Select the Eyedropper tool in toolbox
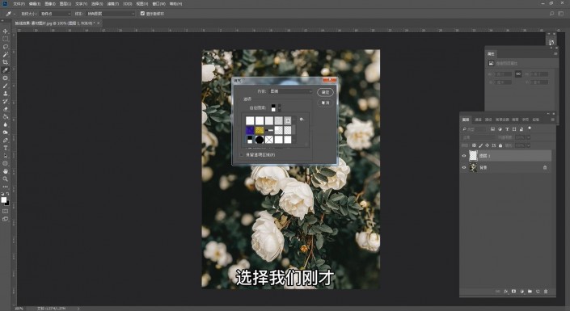 [5, 70]
